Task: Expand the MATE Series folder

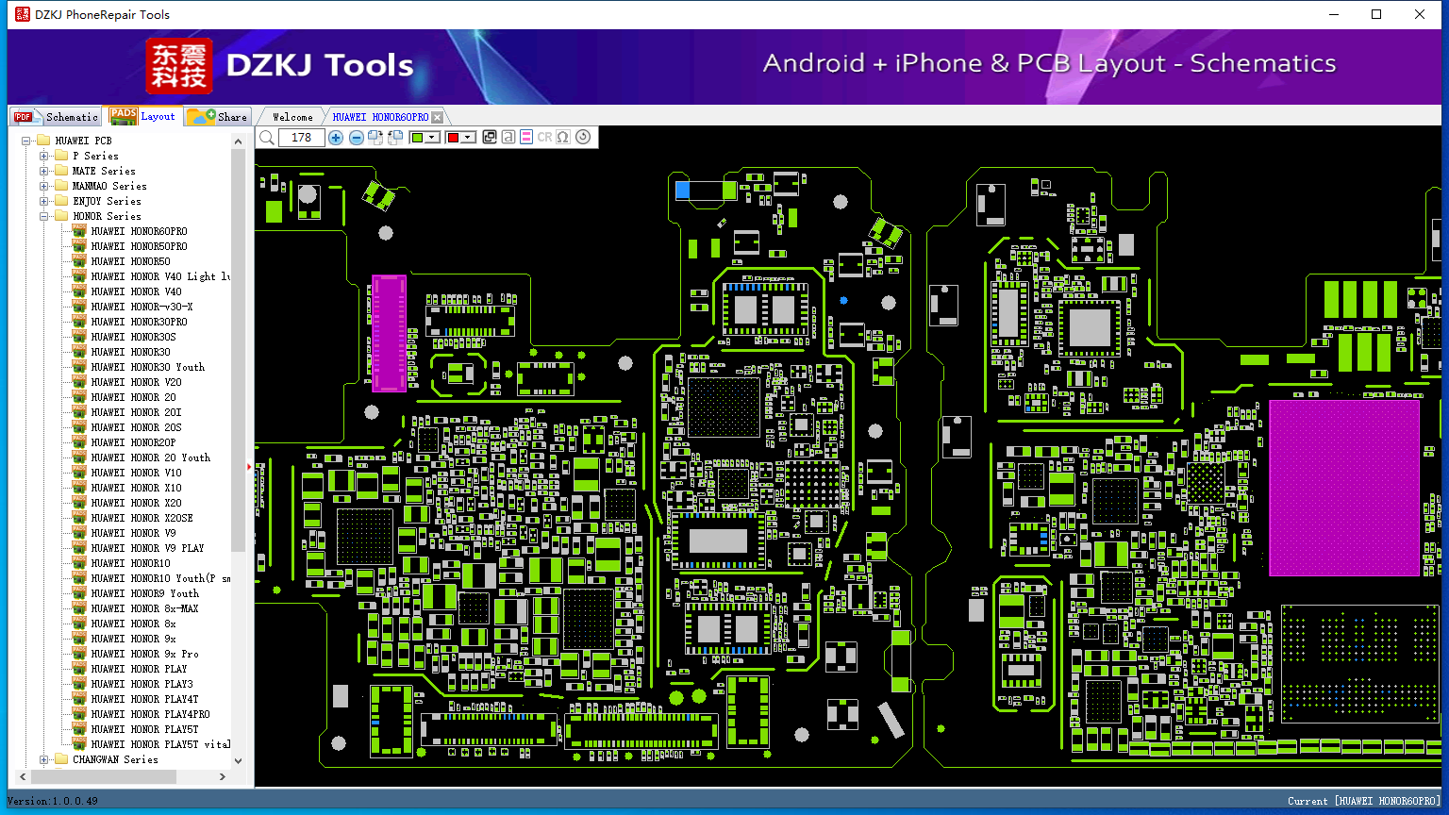Action: (43, 171)
